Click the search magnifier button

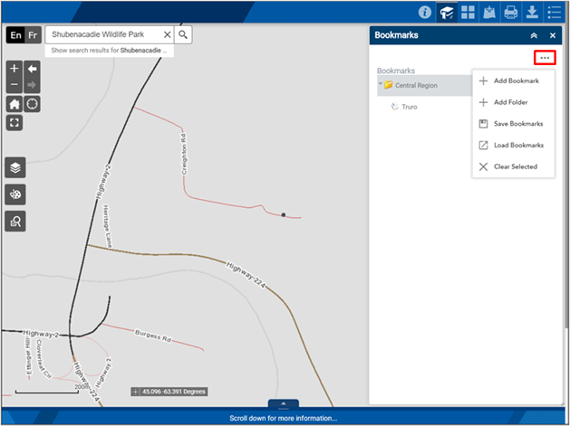(x=183, y=35)
